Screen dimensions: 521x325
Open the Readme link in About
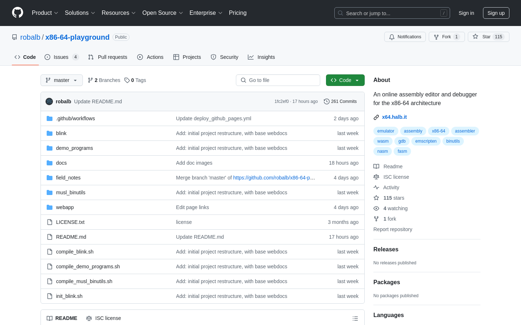[388, 166]
